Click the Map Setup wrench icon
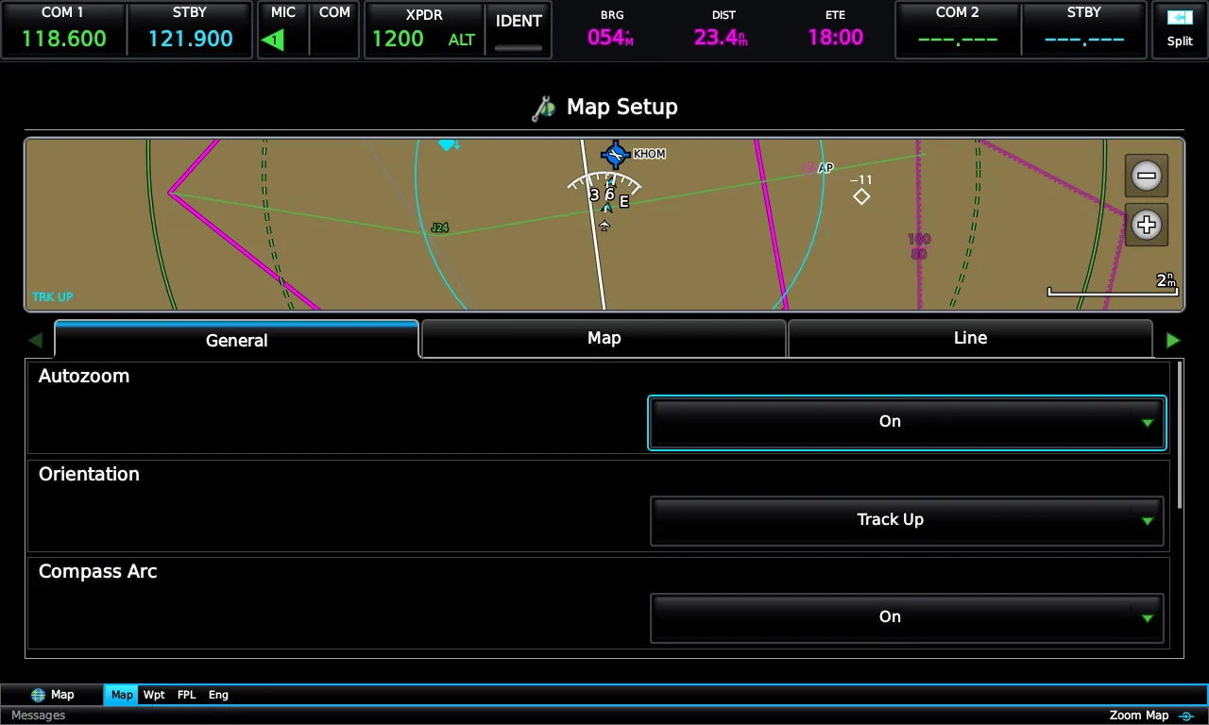Viewport: 1209px width, 725px height. pyautogui.click(x=543, y=109)
